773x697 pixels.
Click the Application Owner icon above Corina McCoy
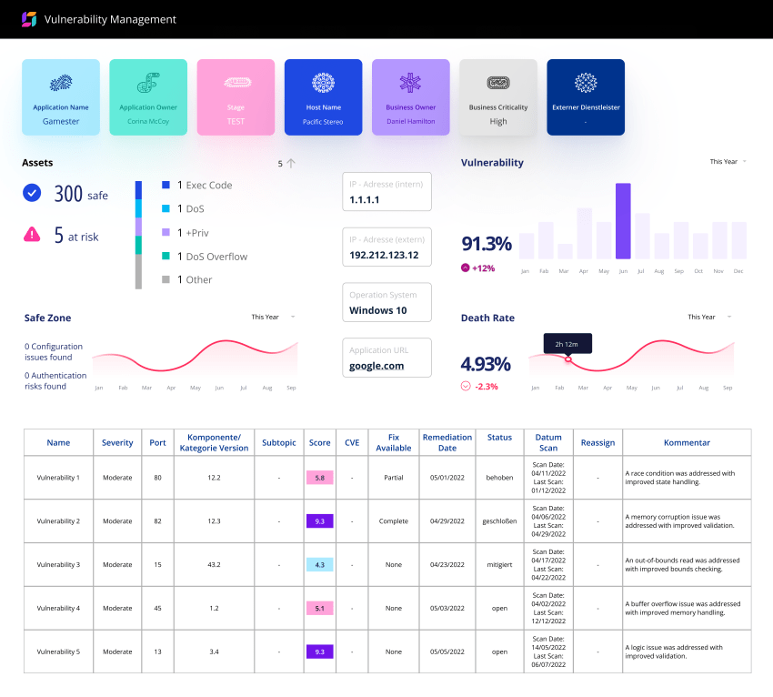pos(147,86)
